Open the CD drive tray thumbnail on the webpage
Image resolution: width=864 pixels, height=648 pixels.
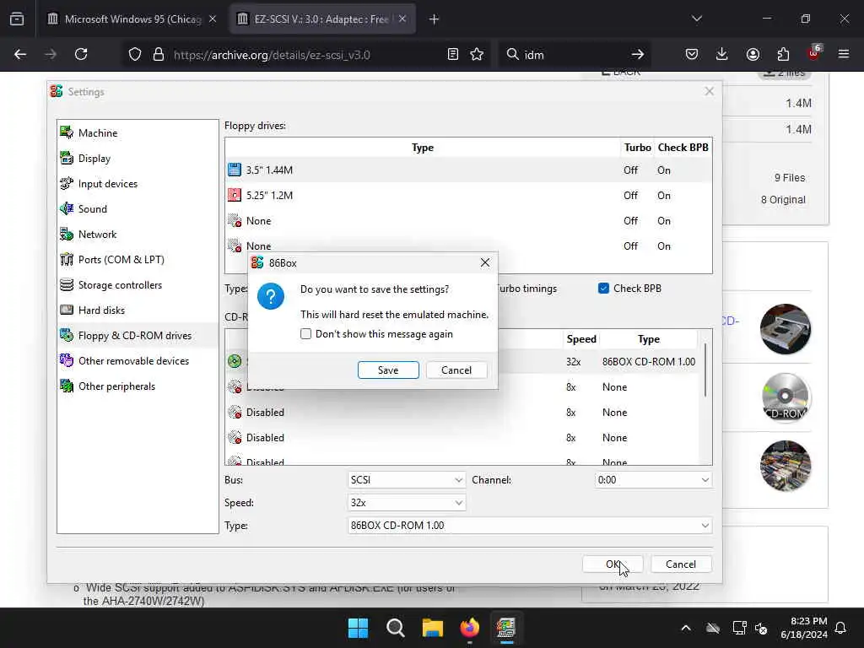pos(786,329)
